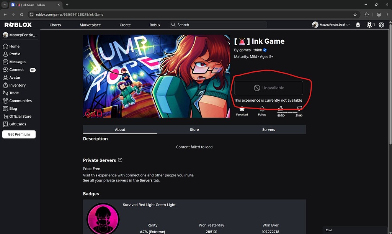Open Profile in the sidebar
This screenshot has width=392, height=234.
[x=11, y=54]
